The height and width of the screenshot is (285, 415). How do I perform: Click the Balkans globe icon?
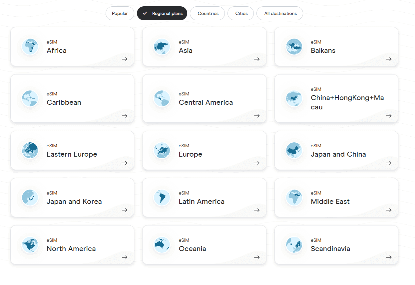294,47
